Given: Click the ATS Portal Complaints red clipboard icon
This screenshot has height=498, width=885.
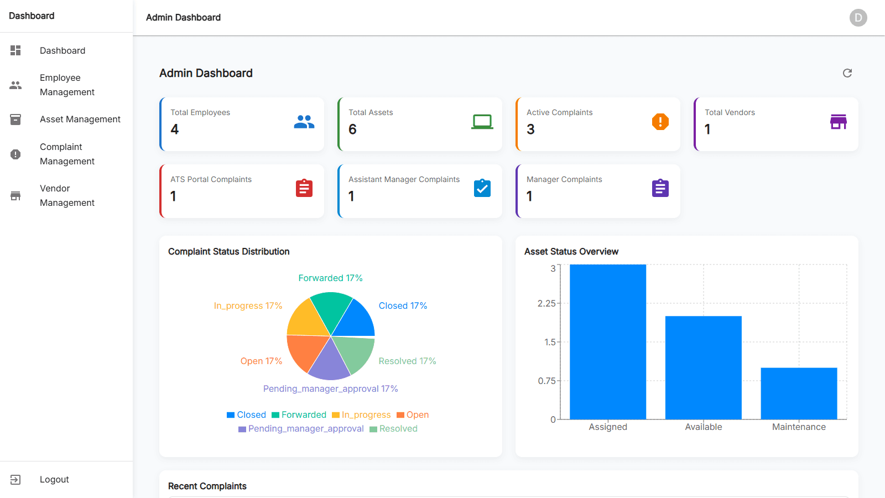Looking at the screenshot, I should 304,188.
